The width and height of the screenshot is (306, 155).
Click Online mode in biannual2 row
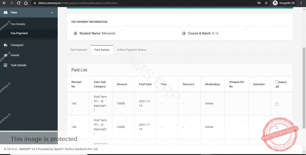pos(209,127)
